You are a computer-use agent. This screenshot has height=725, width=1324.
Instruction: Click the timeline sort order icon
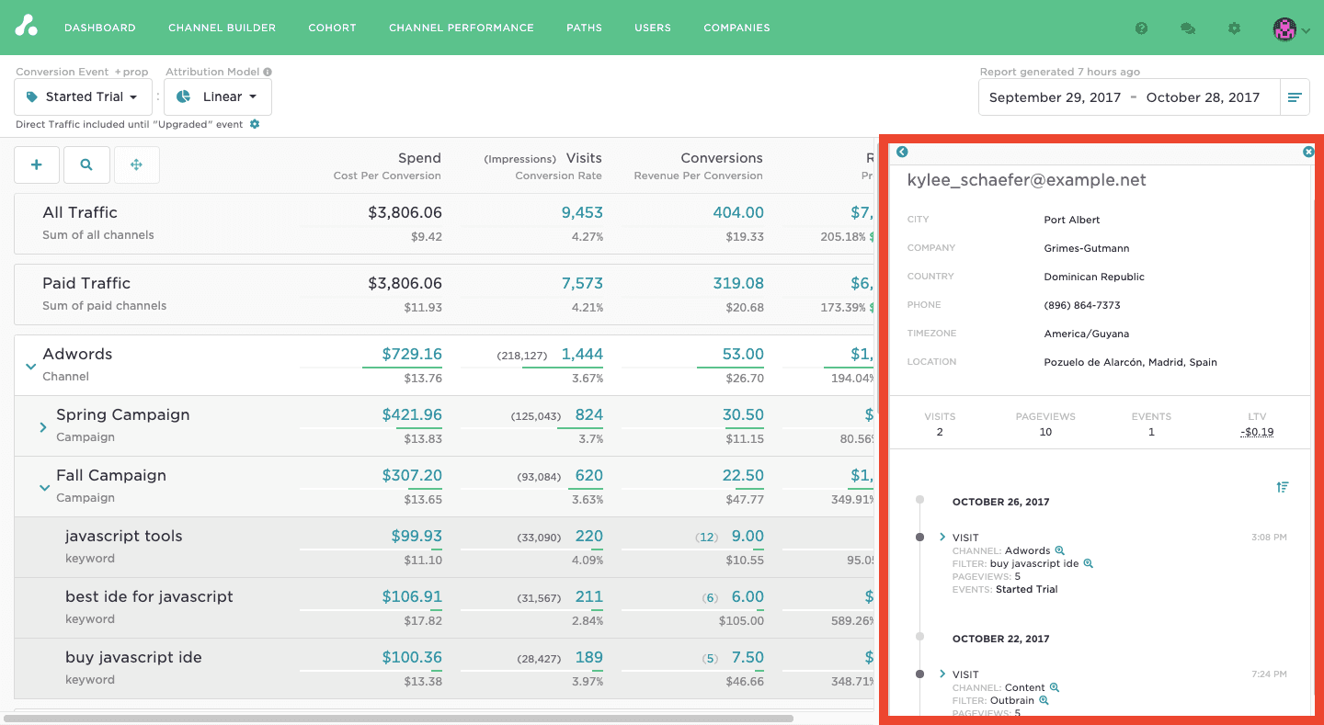tap(1283, 487)
